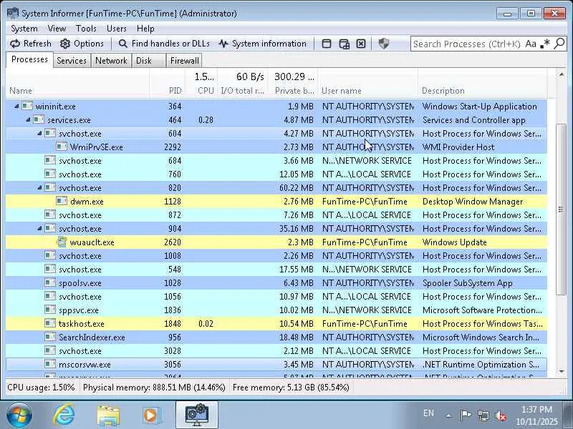Sort by Description column header
573x429 pixels.
tap(482, 91)
